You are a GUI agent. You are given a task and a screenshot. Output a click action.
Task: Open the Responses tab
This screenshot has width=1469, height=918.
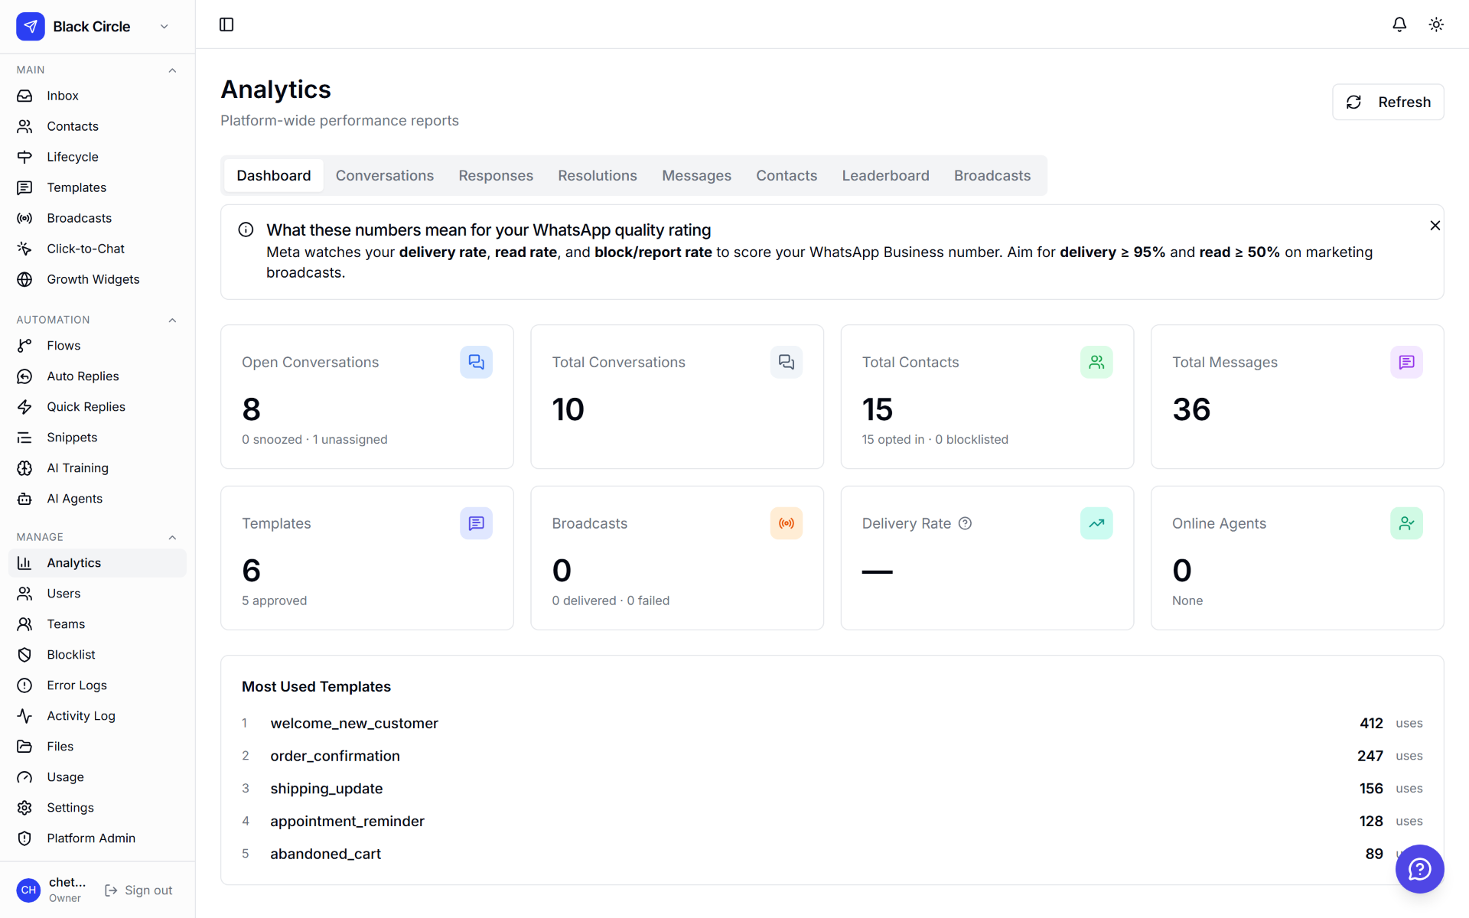496,176
